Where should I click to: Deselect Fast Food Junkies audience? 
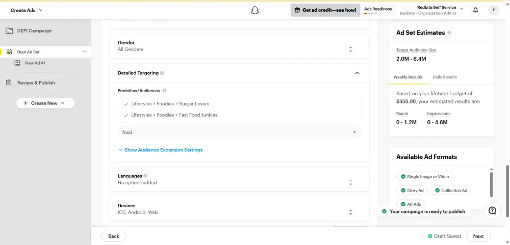pos(126,115)
